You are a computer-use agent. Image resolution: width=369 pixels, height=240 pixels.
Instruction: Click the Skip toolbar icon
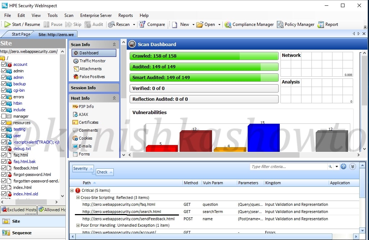point(68,24)
